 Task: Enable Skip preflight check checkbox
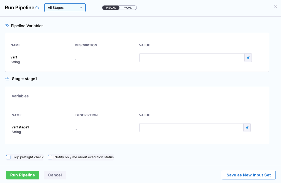(8, 157)
